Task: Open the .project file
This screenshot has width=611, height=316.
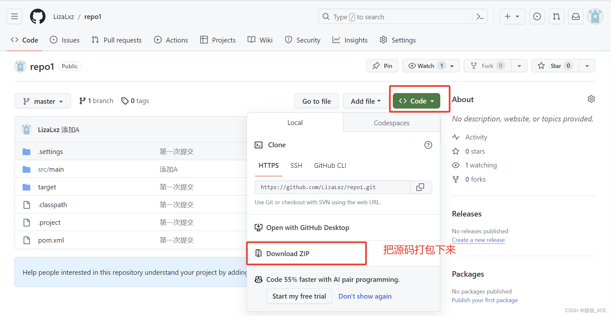Action: tap(49, 222)
